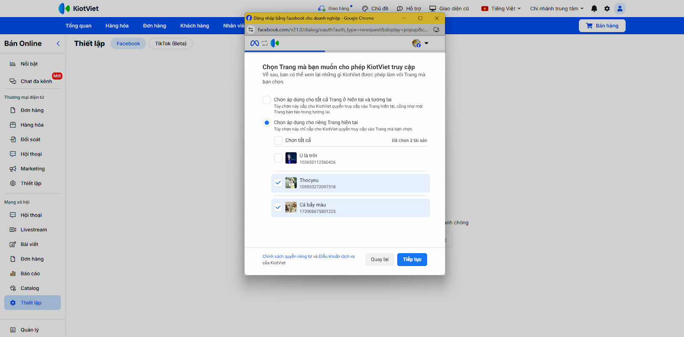Uncheck the Cá bảy màu page checkbox

tap(278, 207)
